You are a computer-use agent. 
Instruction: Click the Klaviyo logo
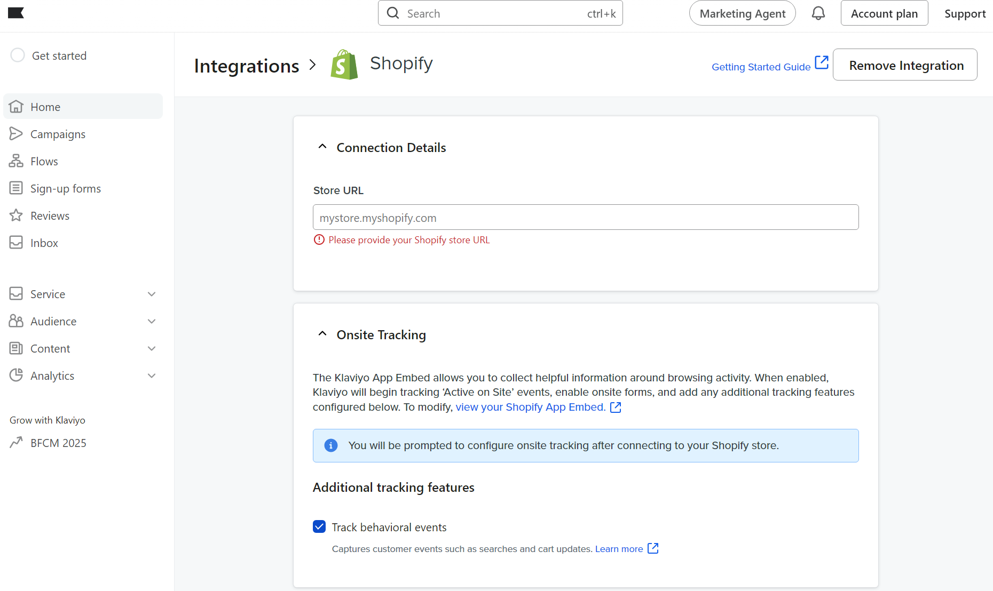[17, 13]
